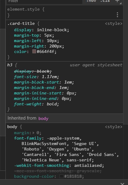Edit the #664f4f color value
Image resolution: width=128 pixels, height=185 pixels.
[45, 51]
